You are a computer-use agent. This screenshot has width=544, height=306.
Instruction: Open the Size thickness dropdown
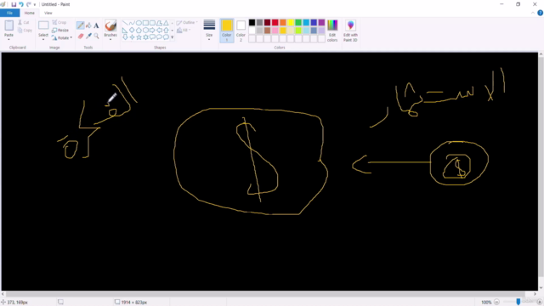click(209, 31)
